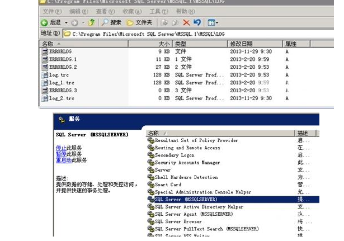Select the ERRORLOG.3 file icon
The width and height of the screenshot is (344, 241).
tap(45, 91)
